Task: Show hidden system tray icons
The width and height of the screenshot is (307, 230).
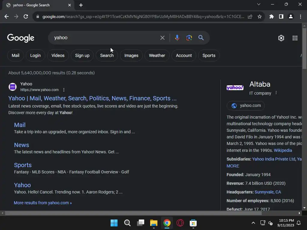Action: point(253,223)
